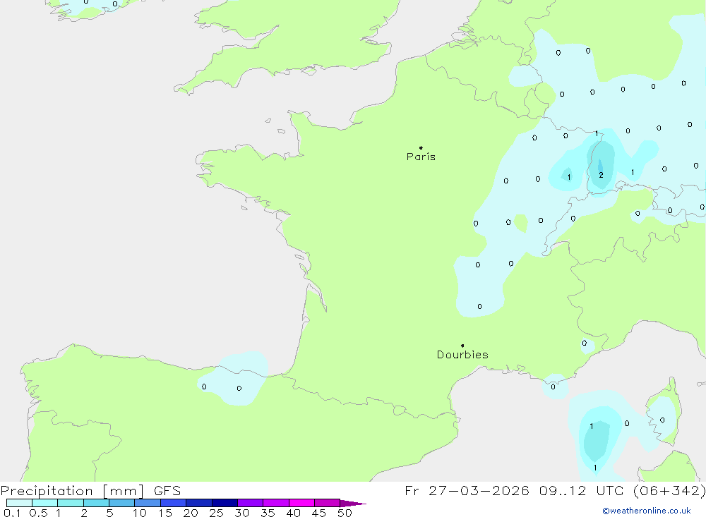Pick the legend swatch between 2 and 5
Viewport: 706px width, 517px height.
(96, 503)
